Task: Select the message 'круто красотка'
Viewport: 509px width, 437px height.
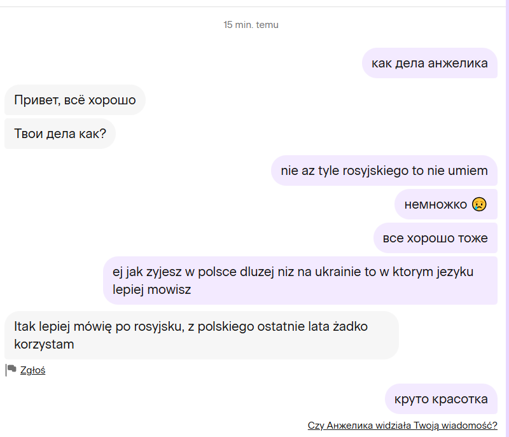Action: [441, 399]
